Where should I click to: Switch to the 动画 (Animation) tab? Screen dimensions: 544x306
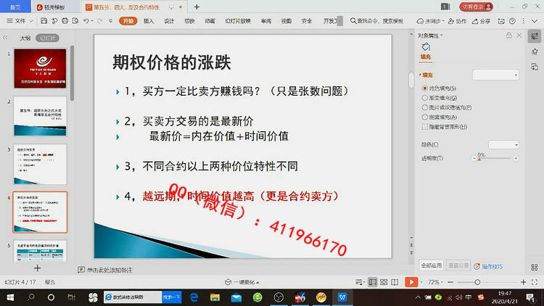click(210, 22)
